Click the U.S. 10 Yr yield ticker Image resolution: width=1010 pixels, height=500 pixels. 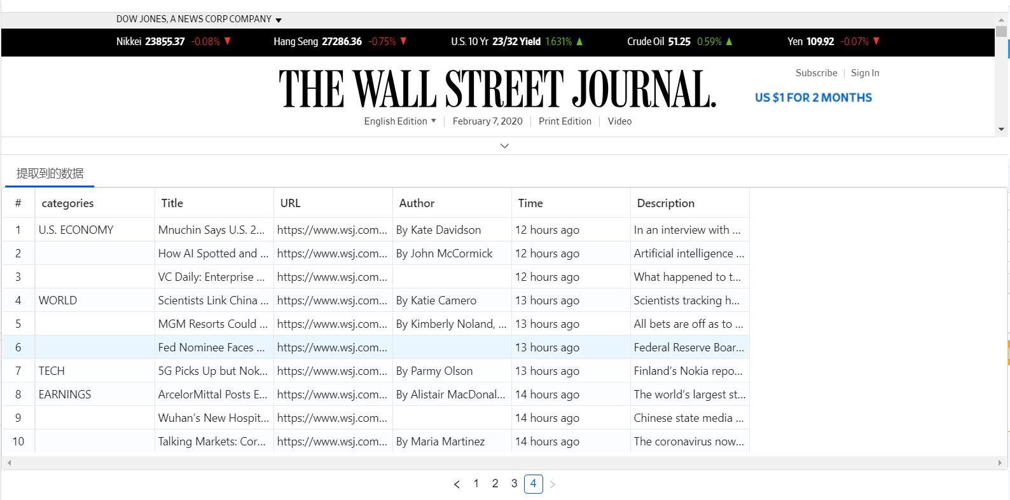[517, 41]
